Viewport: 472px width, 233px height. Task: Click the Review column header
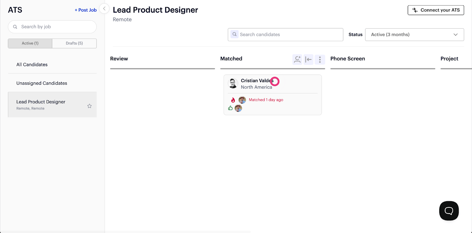tap(119, 59)
